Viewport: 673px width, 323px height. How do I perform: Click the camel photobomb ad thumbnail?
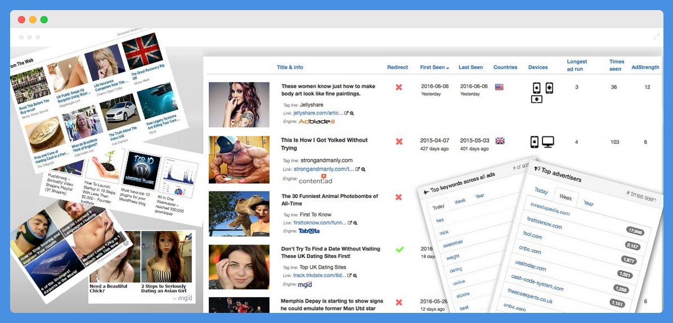(x=239, y=214)
